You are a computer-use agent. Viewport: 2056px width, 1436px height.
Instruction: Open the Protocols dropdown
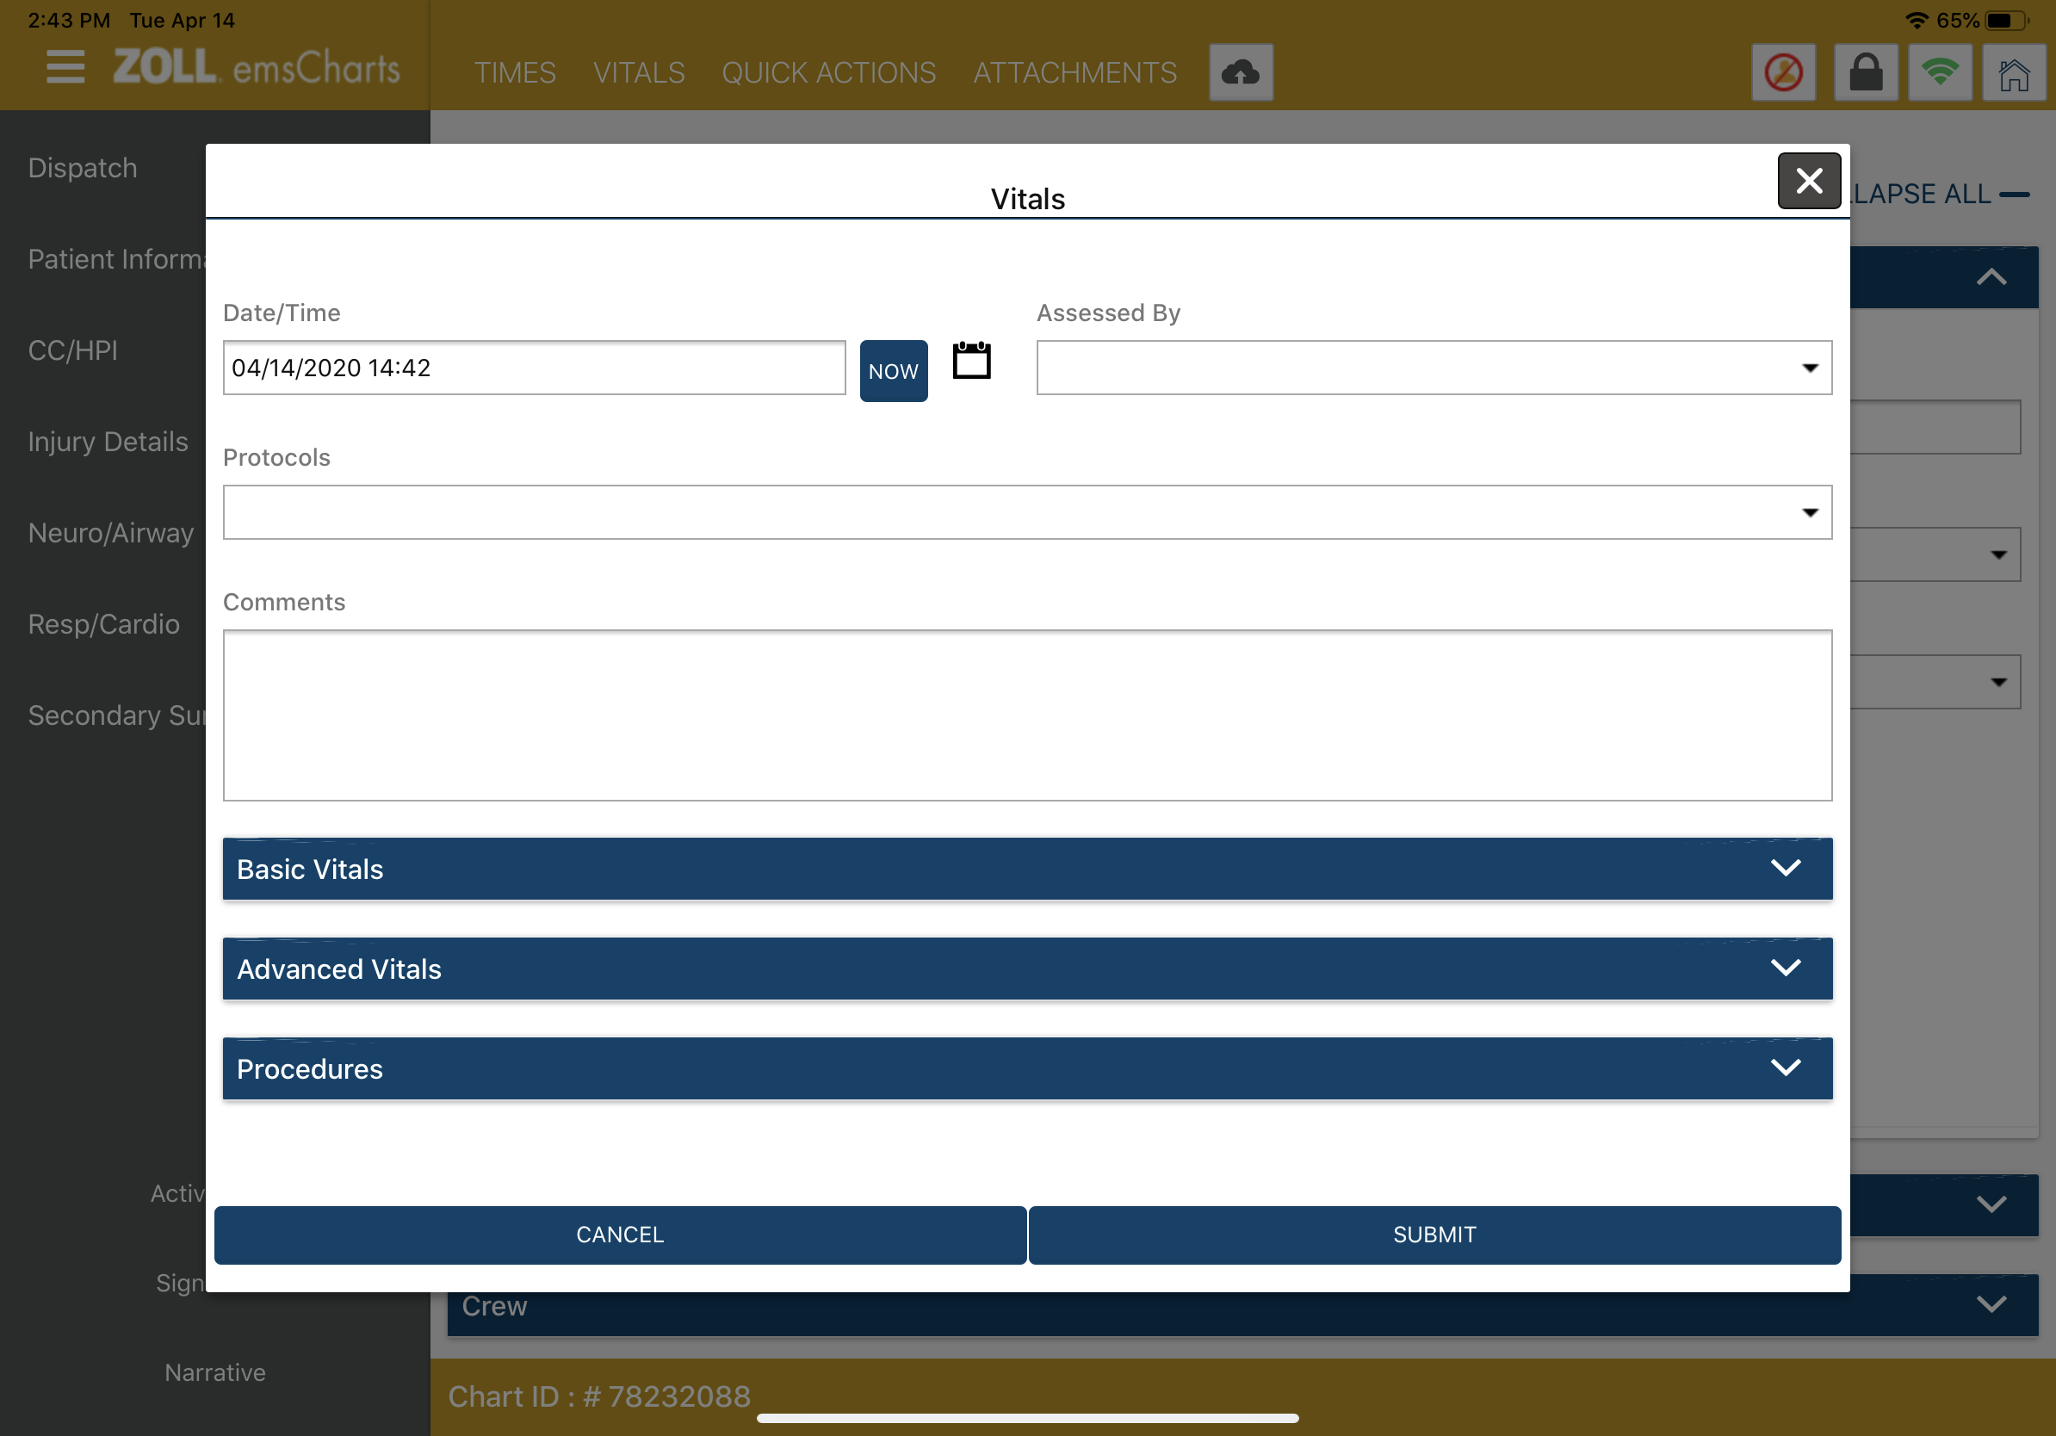(x=1026, y=512)
